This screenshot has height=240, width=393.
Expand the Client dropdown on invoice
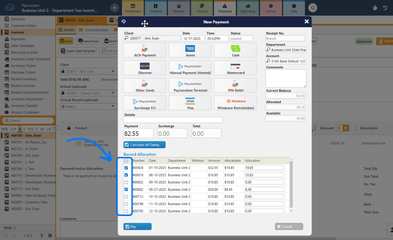coord(113,72)
